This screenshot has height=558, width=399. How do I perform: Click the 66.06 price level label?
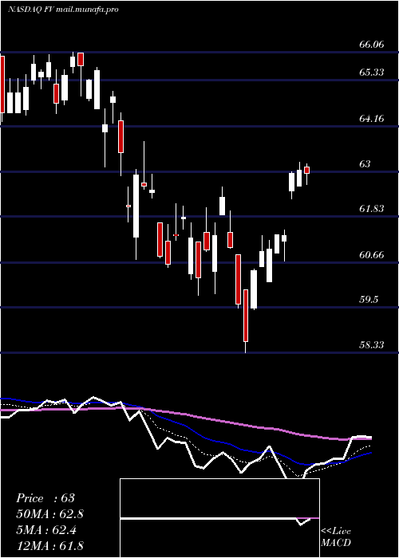tap(372, 45)
